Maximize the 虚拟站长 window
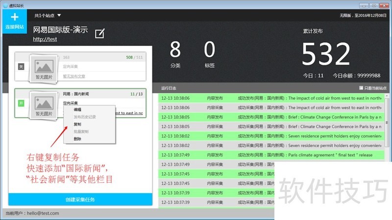 (374, 5)
